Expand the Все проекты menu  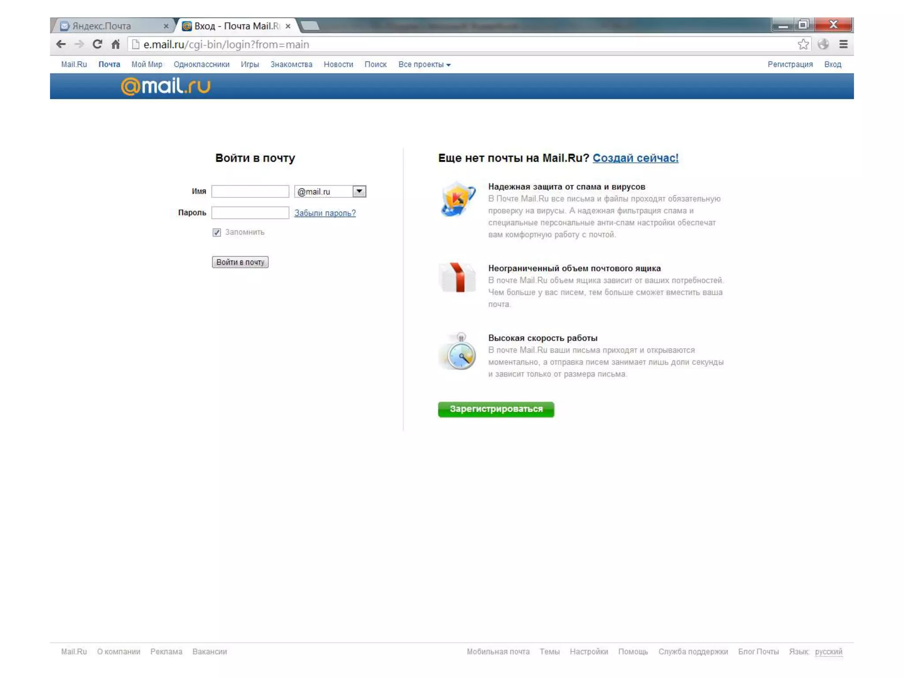point(424,64)
